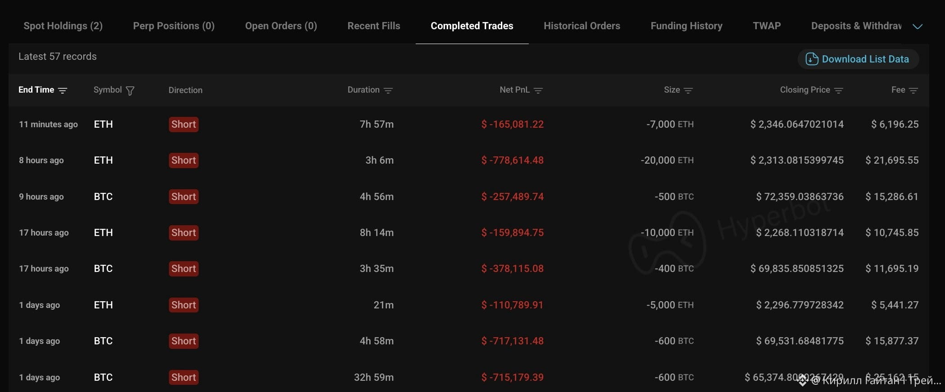Switch to Spot Holdings (2) tab
945x392 pixels.
tap(63, 26)
